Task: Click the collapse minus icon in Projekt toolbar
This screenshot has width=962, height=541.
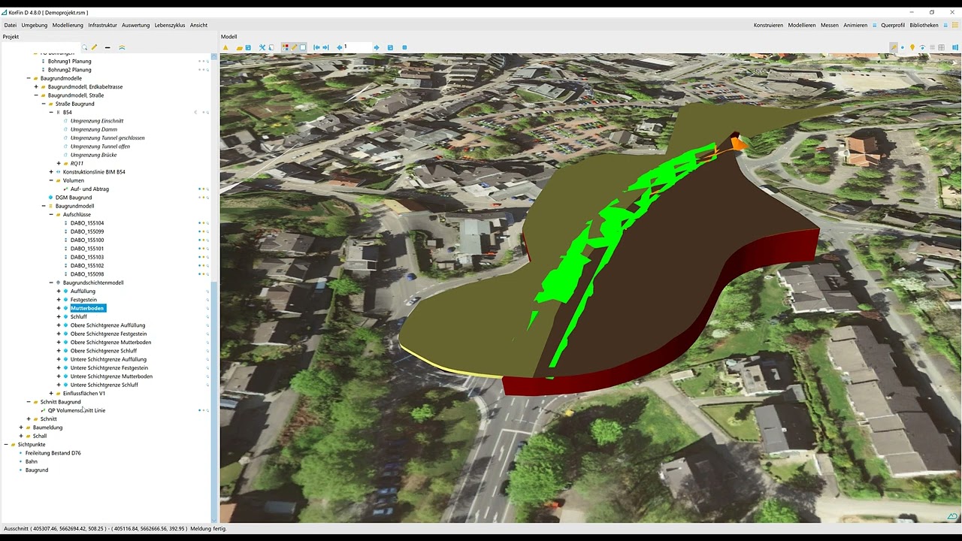Action: coord(107,47)
